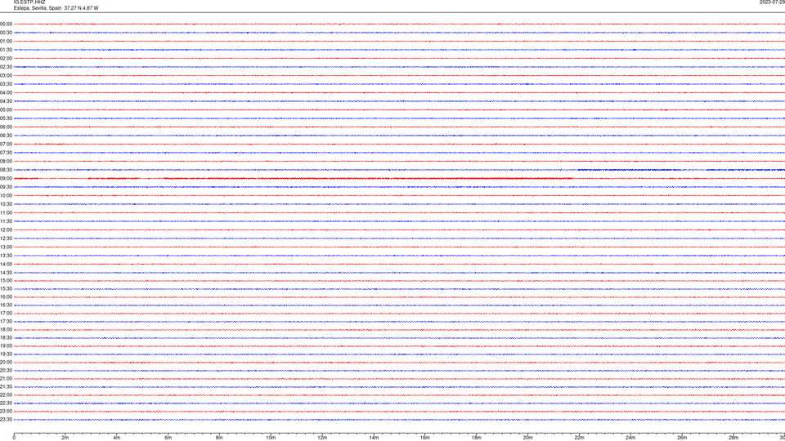785x441 pixels.
Task: Click the 14m tick label on axis
Action: click(x=374, y=438)
